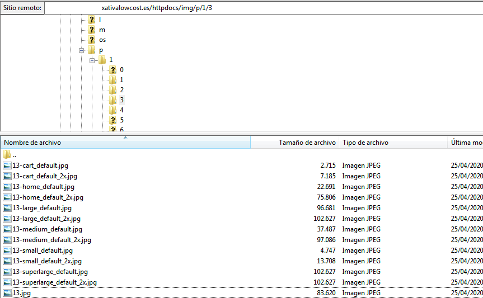Click the size value 22.691
Viewport: 483px width, 298px height.
[x=326, y=187]
